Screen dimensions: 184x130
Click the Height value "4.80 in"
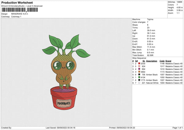[179, 7]
